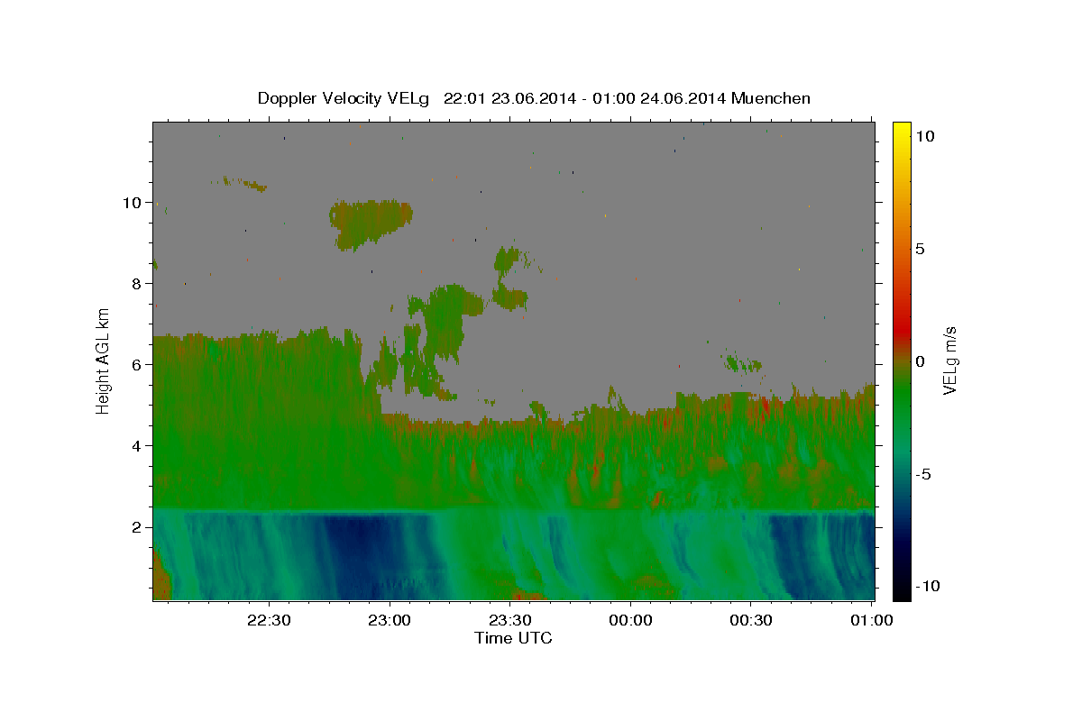1082x721 pixels.
Task: Click the height axis label 8
Action: tap(138, 283)
